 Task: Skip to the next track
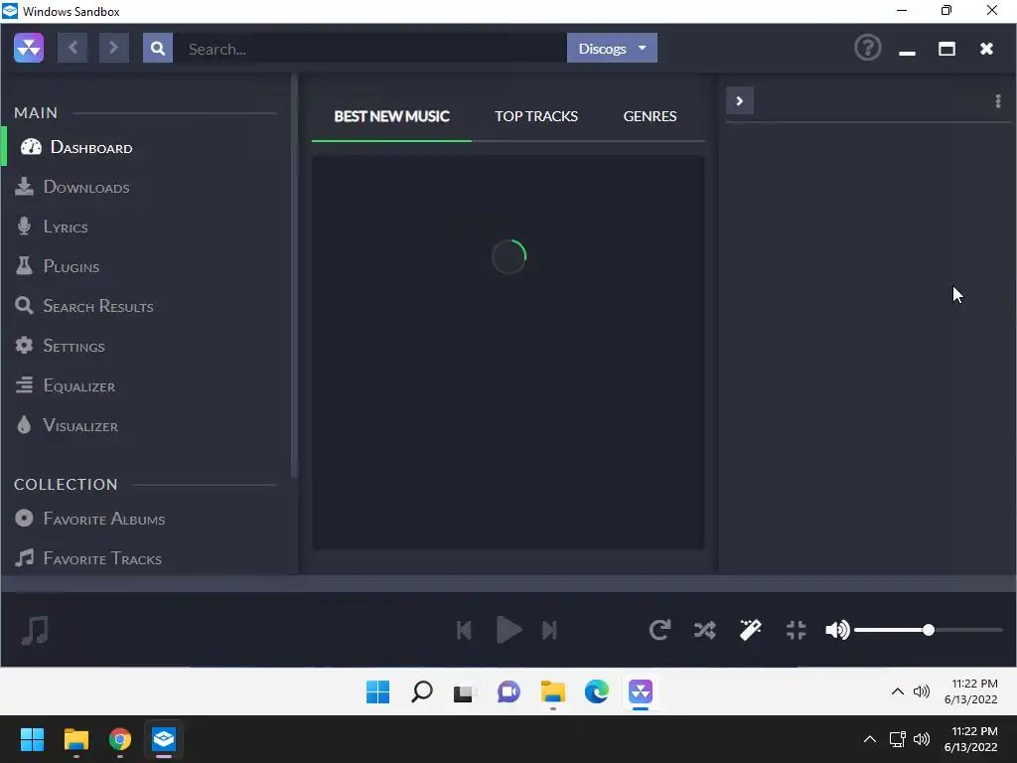549,630
